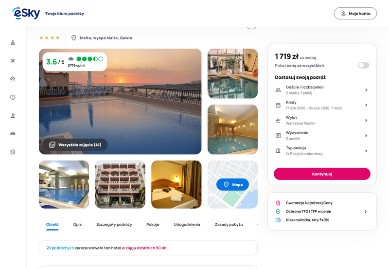
Task: Expand Ochrona TFG i TFP guarantees arrow
Action: tap(366, 212)
